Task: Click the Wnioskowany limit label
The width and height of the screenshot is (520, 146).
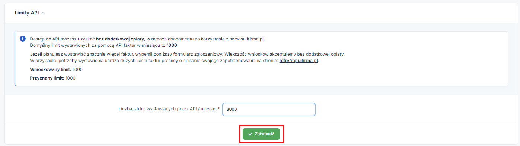Action: tap(50, 69)
